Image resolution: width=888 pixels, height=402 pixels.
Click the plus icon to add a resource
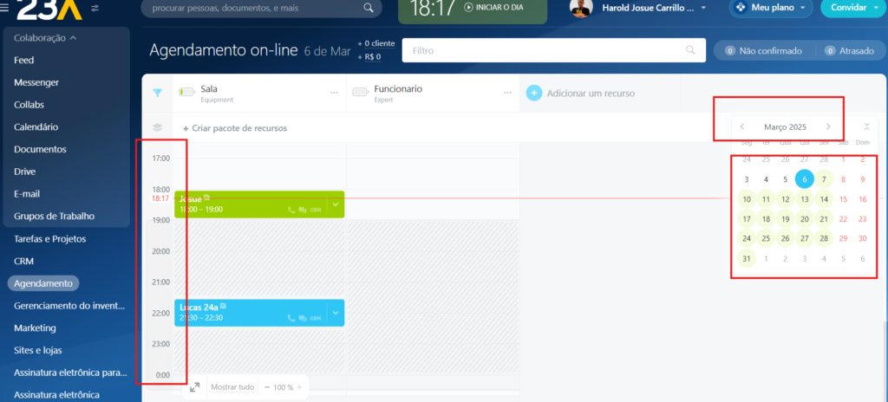point(534,93)
